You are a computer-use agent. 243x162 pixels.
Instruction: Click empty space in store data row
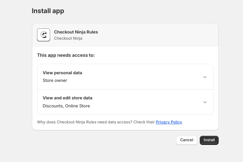(x=145, y=102)
